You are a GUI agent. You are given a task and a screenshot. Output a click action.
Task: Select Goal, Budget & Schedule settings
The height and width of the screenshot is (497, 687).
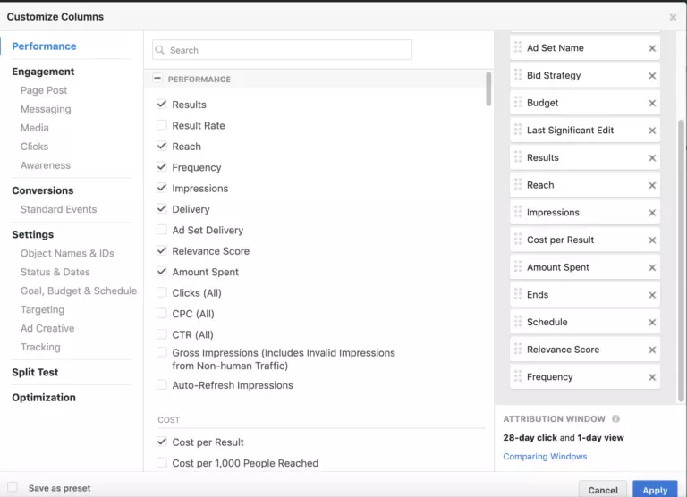(x=79, y=291)
